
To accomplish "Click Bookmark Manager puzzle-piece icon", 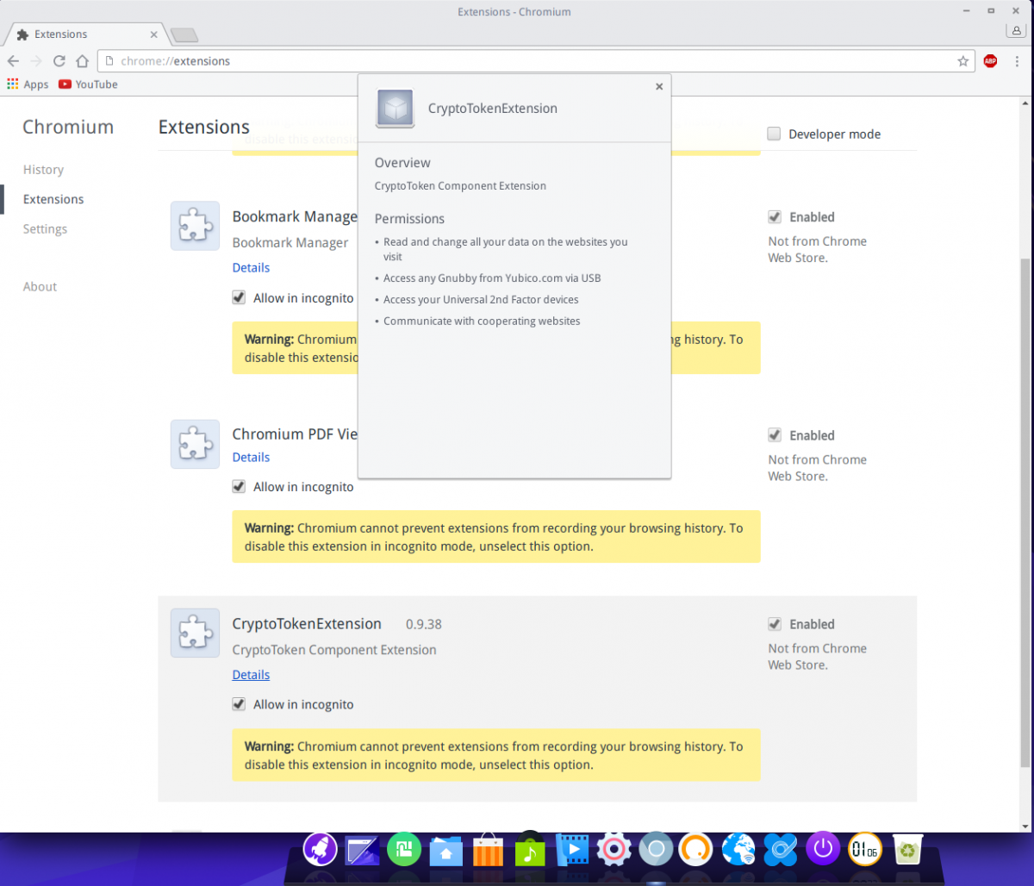I will coord(195,226).
